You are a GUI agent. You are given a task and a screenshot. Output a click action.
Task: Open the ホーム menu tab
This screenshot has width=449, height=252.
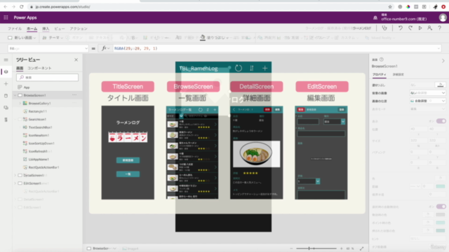click(x=32, y=29)
